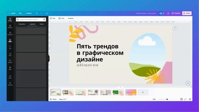Select page 1 thumbnail in the filmstrip
Viewport: 199px width, 112px height.
click(x=55, y=92)
